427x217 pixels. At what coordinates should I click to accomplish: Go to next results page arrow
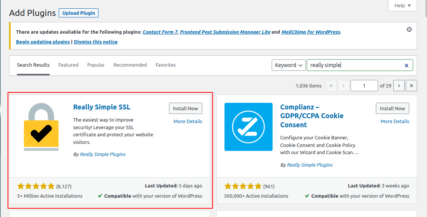pyautogui.click(x=399, y=86)
